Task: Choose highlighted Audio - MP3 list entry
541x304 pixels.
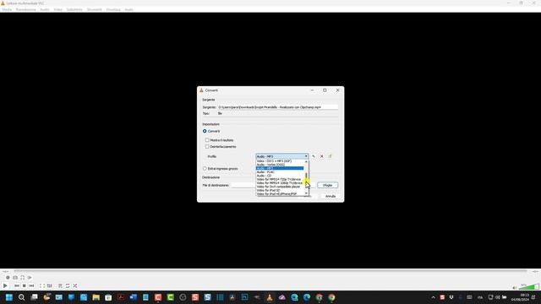Action: point(280,168)
